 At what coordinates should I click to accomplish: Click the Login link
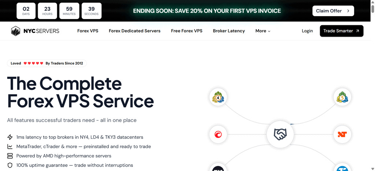[x=307, y=31]
